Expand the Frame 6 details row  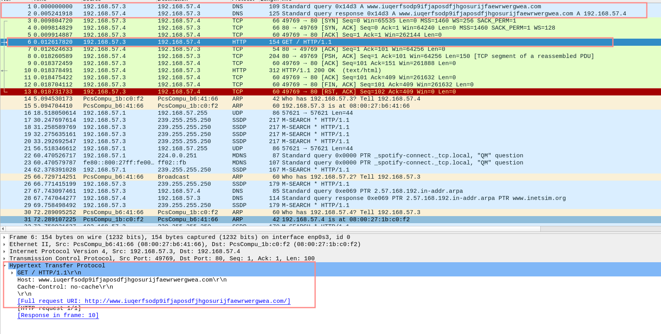pos(4,237)
